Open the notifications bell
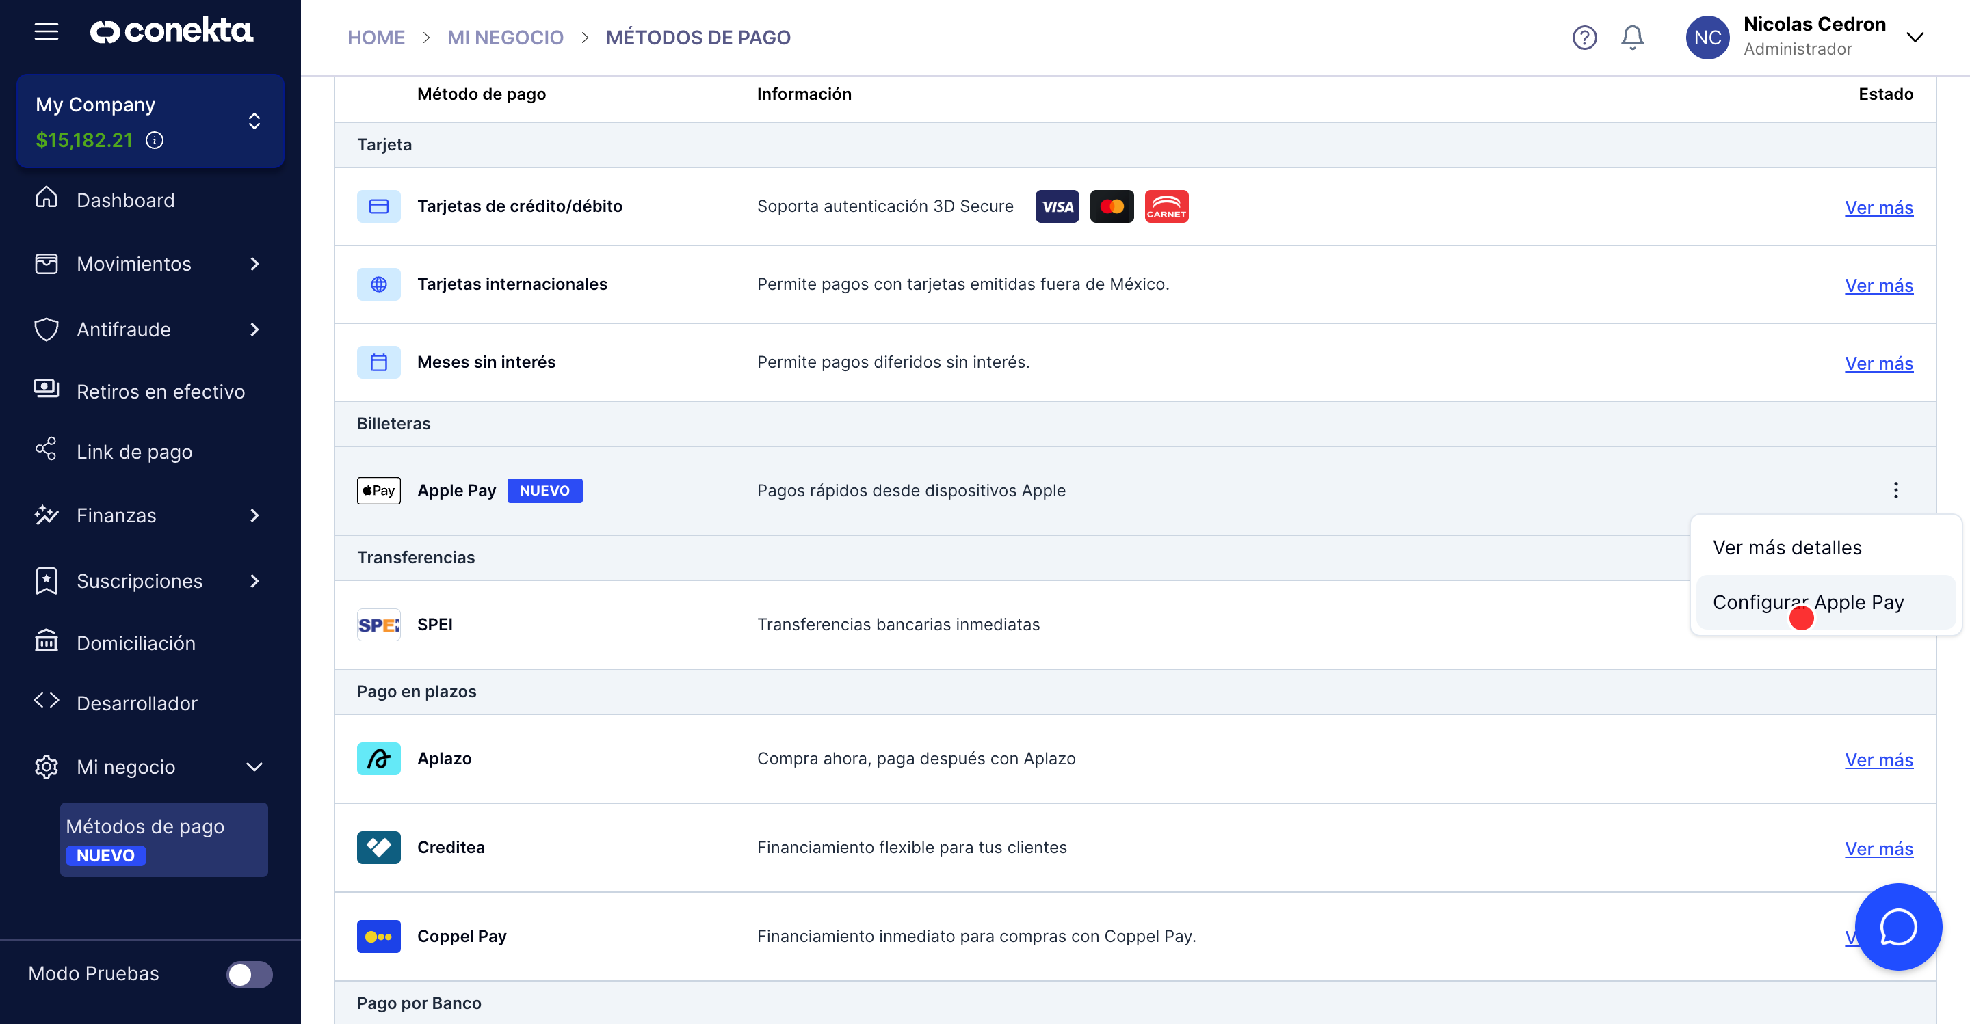This screenshot has width=1970, height=1024. [1632, 38]
